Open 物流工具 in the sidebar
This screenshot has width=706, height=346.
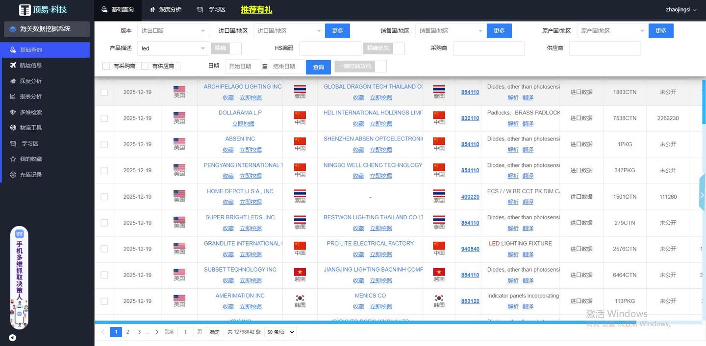(45, 128)
